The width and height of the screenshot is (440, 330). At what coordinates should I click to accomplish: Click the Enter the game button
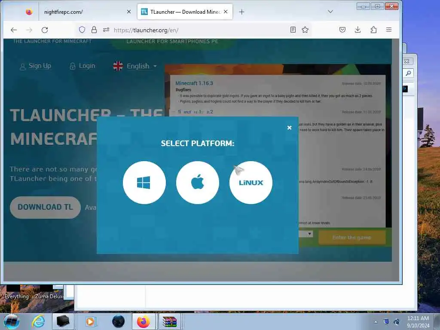[352, 237]
